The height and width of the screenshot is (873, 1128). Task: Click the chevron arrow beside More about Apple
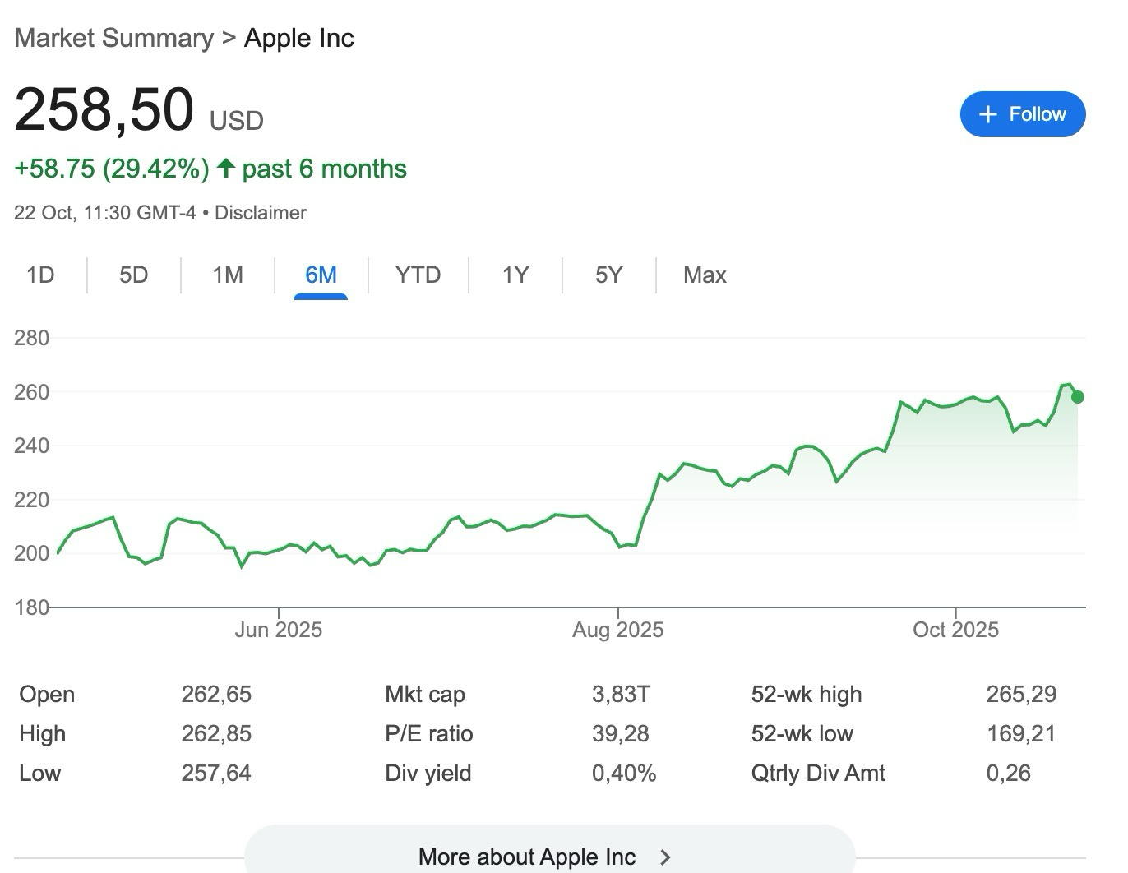[x=665, y=857]
